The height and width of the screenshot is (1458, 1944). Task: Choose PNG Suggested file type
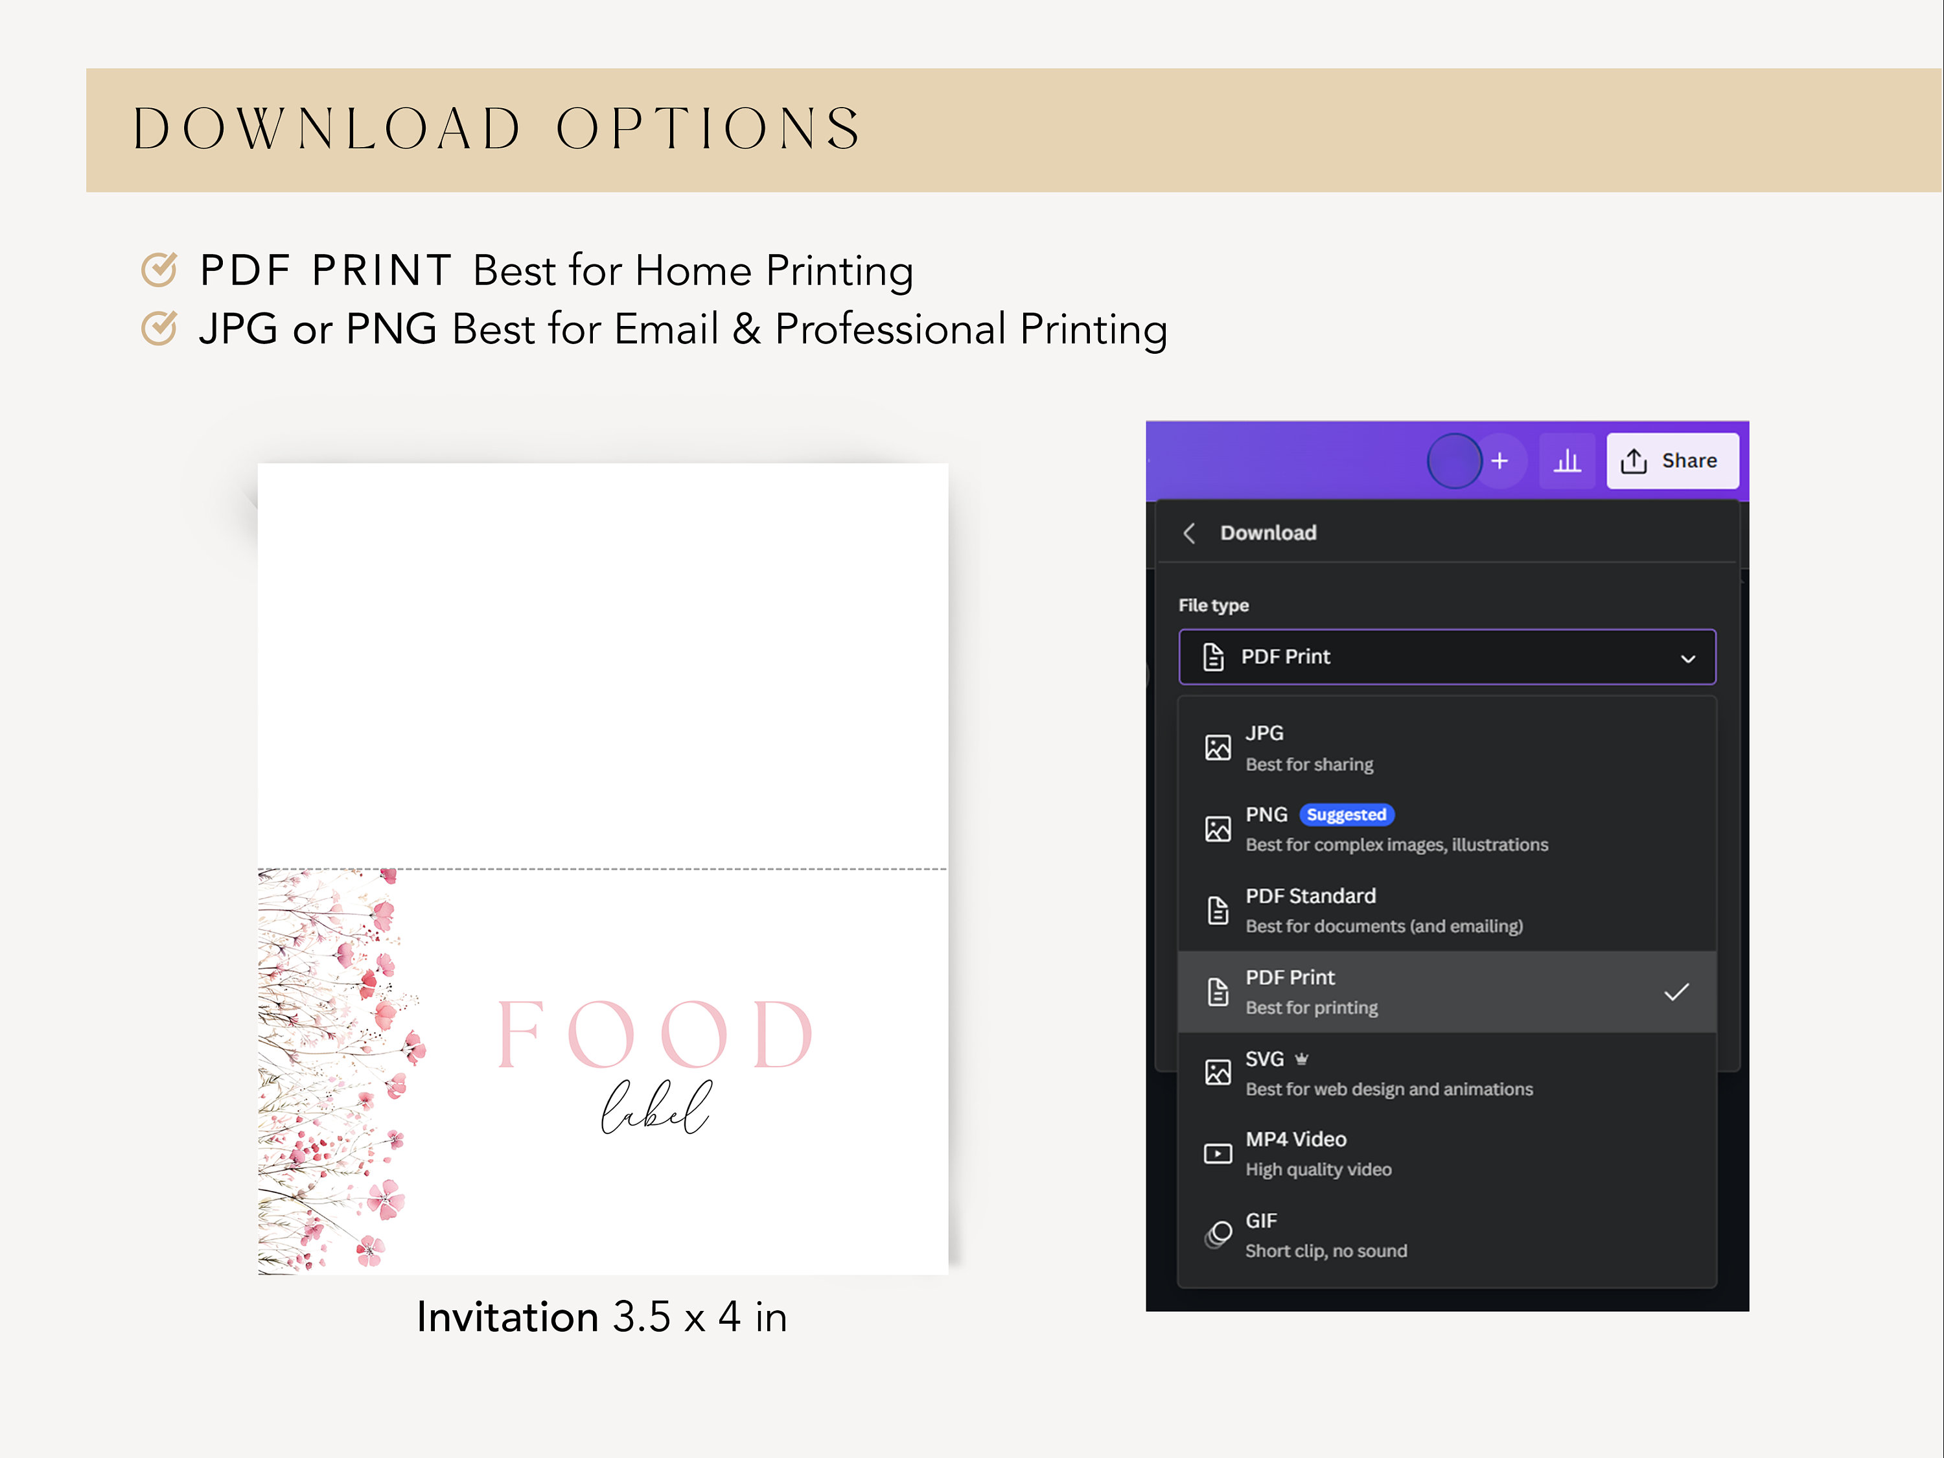1446,829
